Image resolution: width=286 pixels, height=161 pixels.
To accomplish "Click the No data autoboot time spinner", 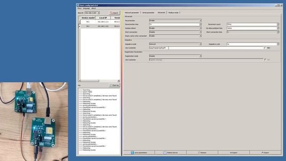I will tap(278, 28).
